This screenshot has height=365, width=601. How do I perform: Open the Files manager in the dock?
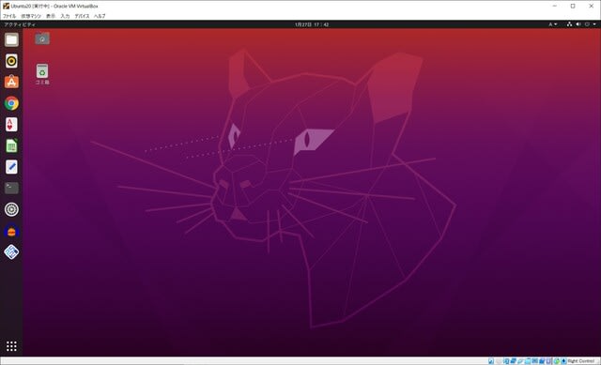coord(11,39)
